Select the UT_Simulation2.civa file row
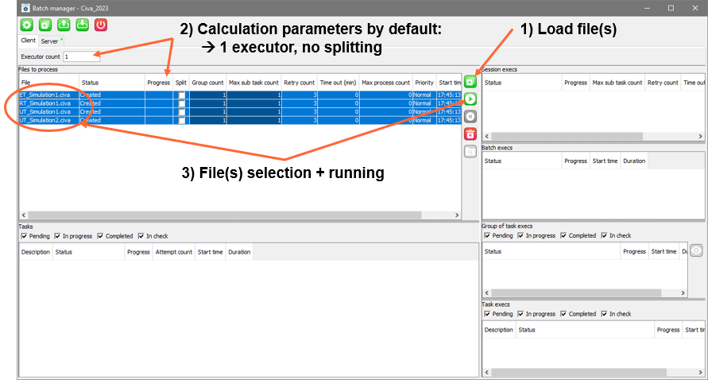The image size is (708, 380). 48,121
